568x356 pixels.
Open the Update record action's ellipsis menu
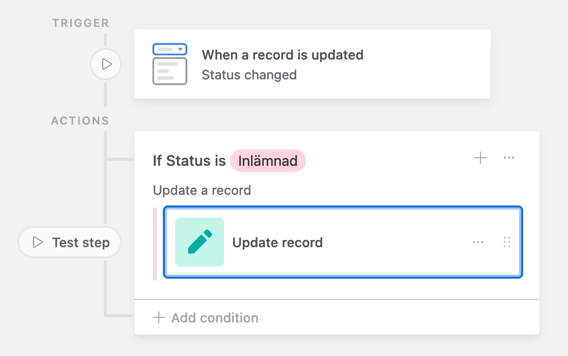[x=478, y=242]
